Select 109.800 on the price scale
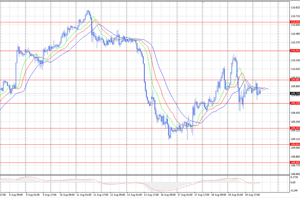This screenshot has height=198, width=300. click(x=295, y=86)
